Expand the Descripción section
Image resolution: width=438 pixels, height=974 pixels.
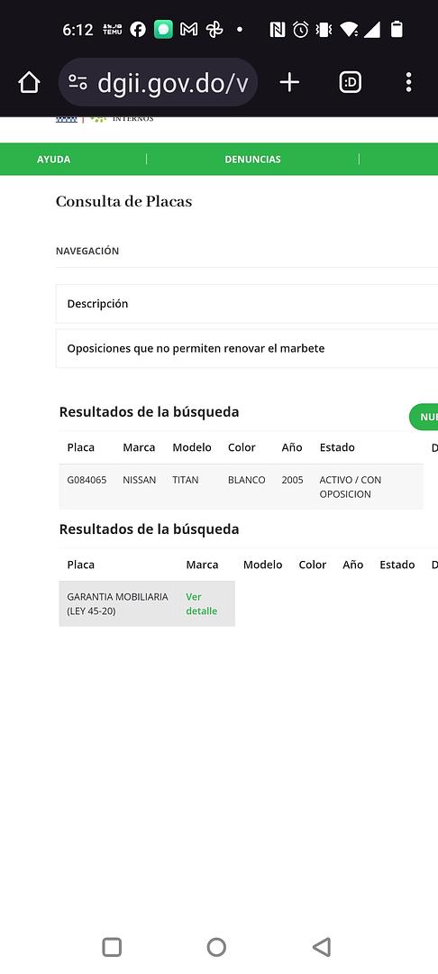(247, 304)
